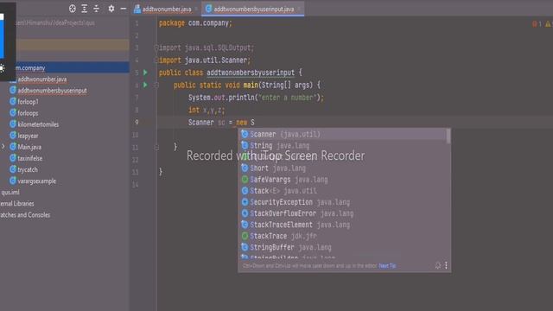This screenshot has width=553, height=311.
Task: Click the import java.sql.SQLOutput line
Action: [x=207, y=48]
